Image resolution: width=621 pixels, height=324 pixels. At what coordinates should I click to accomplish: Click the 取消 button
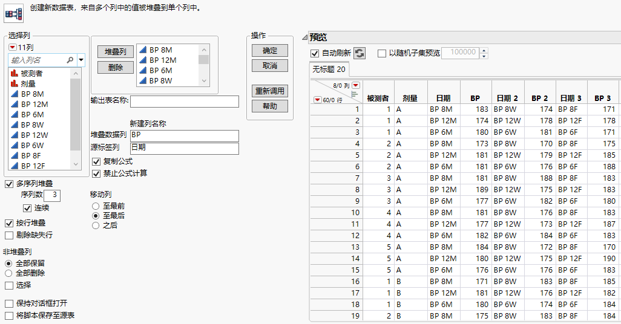point(270,66)
